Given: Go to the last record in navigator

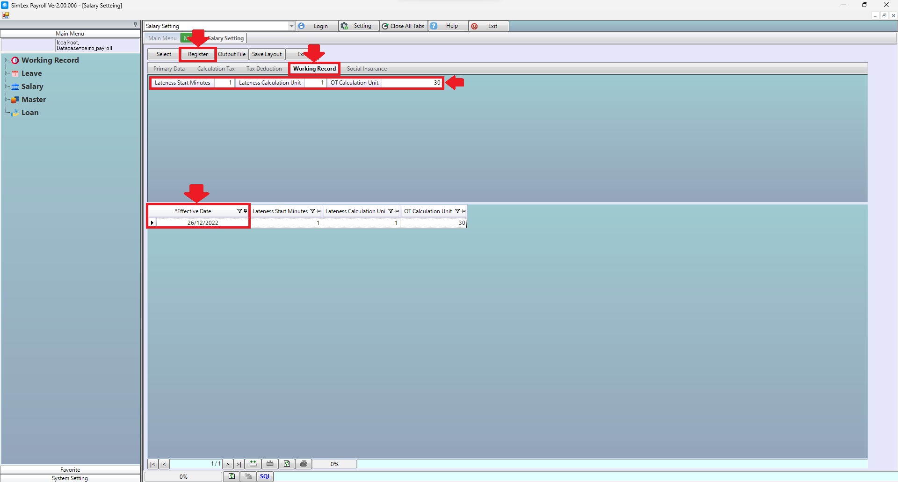Looking at the screenshot, I should pyautogui.click(x=239, y=464).
